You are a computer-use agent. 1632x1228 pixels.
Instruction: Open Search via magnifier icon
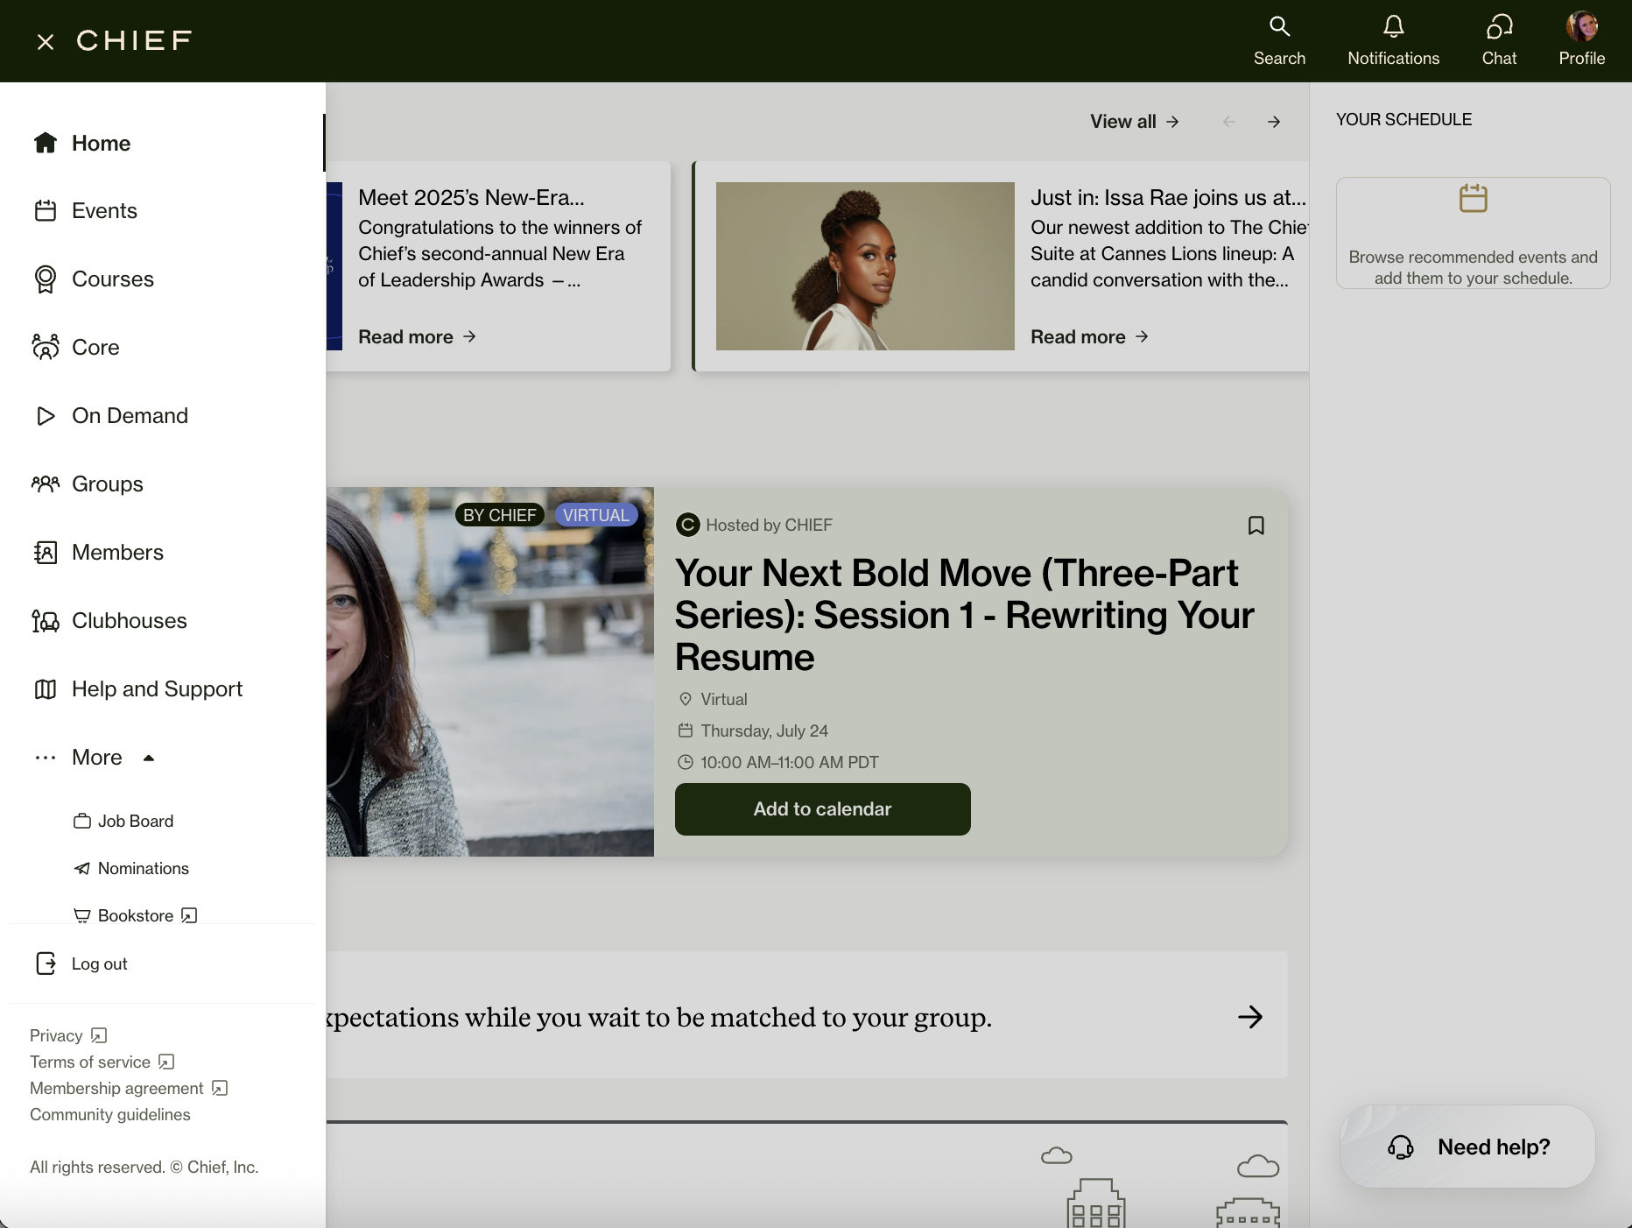1279,26
